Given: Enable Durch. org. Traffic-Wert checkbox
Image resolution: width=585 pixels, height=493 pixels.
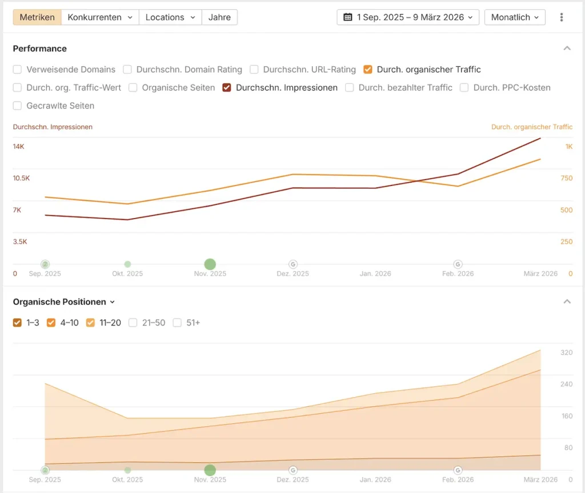Looking at the screenshot, I should coord(17,87).
